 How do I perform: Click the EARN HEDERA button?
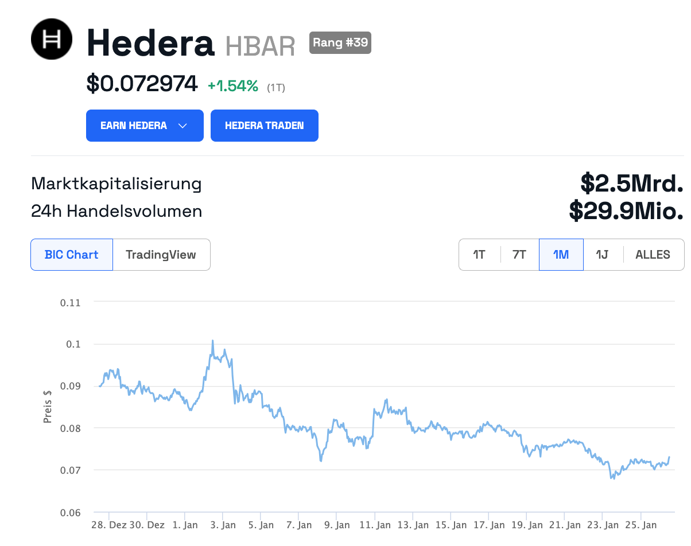(x=145, y=126)
